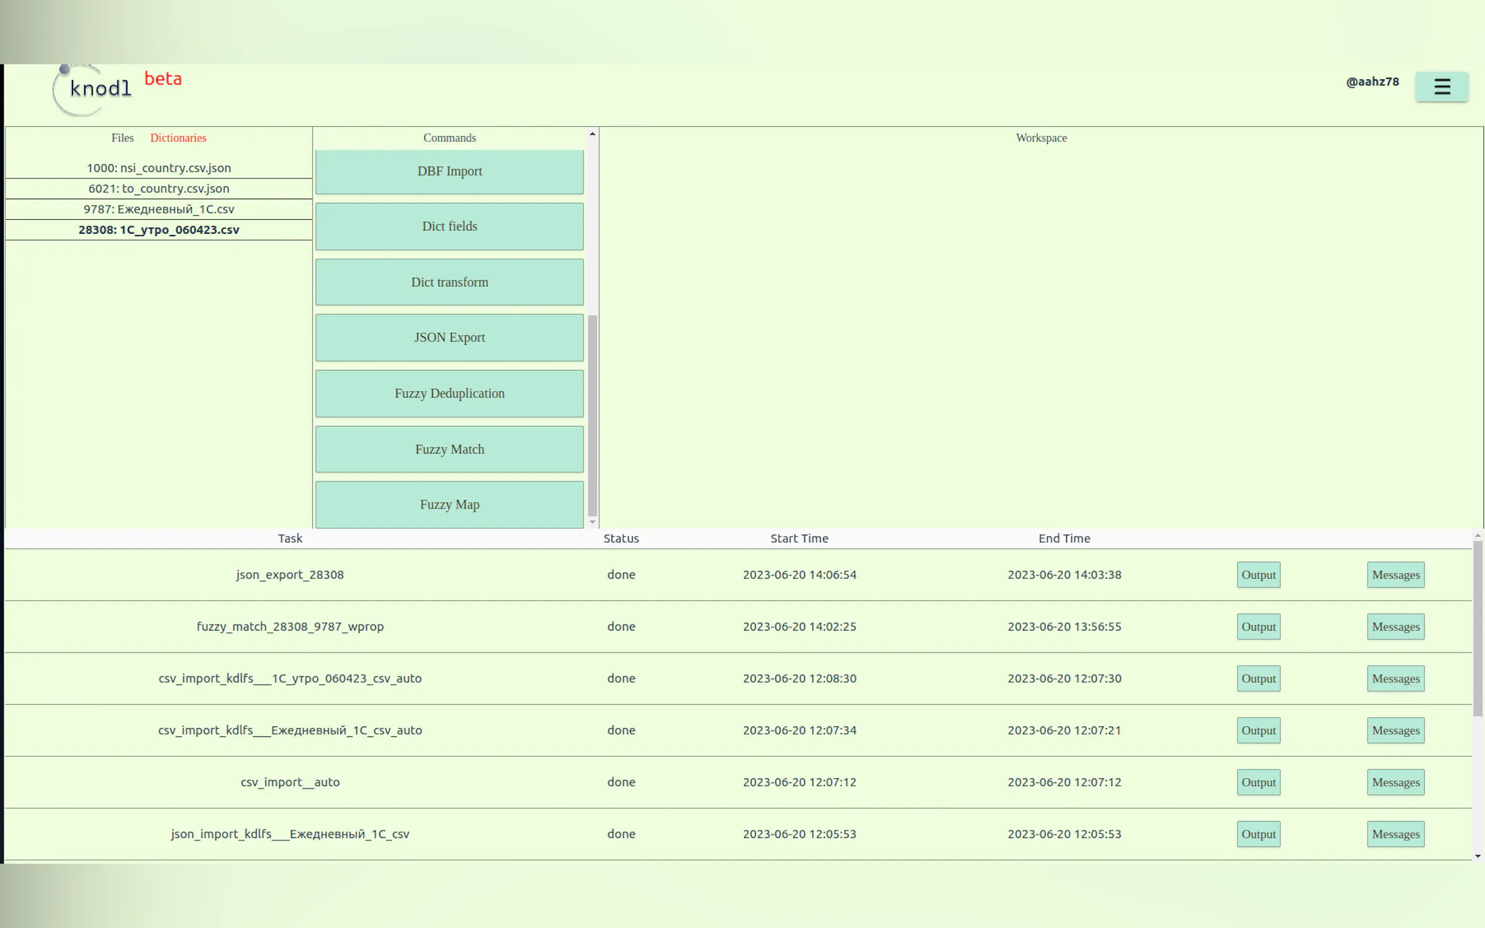Launch the JSON Export command

pyautogui.click(x=450, y=337)
